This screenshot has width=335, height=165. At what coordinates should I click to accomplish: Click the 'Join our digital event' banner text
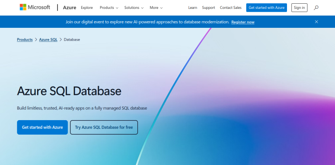pos(147,22)
